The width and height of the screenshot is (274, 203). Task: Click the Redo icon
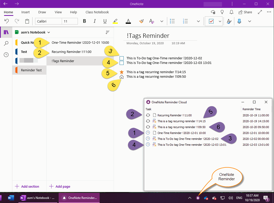pyautogui.click(x=17, y=21)
